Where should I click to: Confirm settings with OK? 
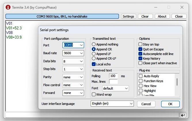pyautogui.click(x=170, y=104)
